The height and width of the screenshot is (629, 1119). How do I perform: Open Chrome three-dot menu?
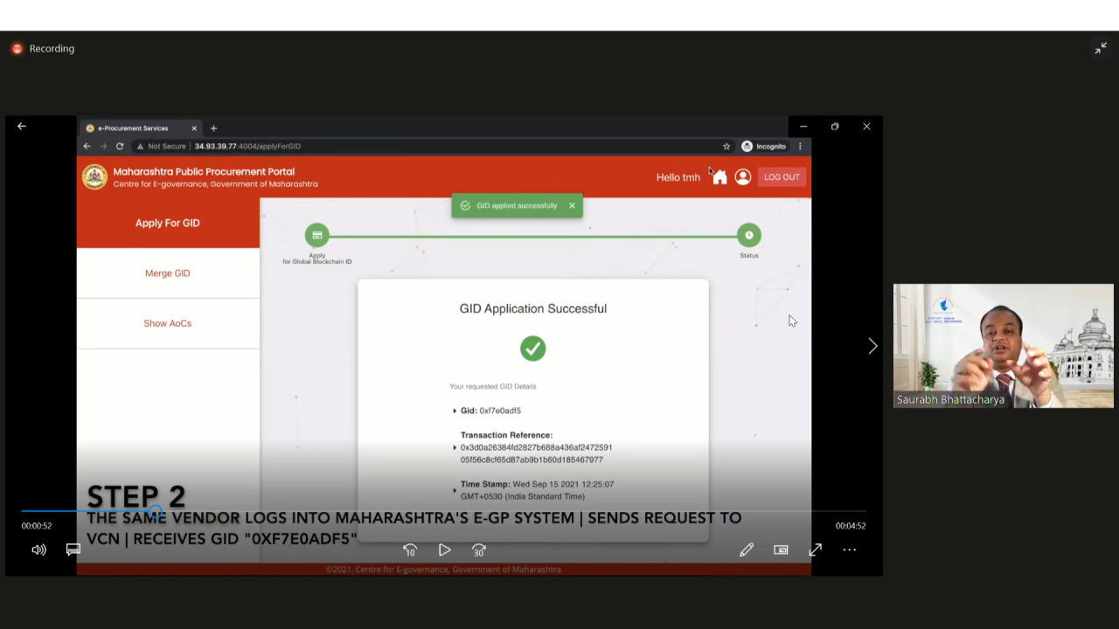click(x=800, y=146)
